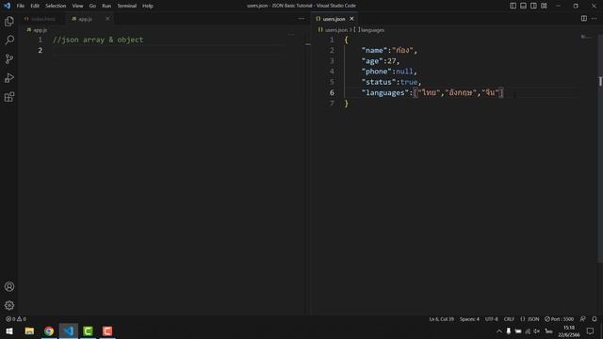
Task: Place cursor on empty line 2 of app.js
Action: click(170, 50)
